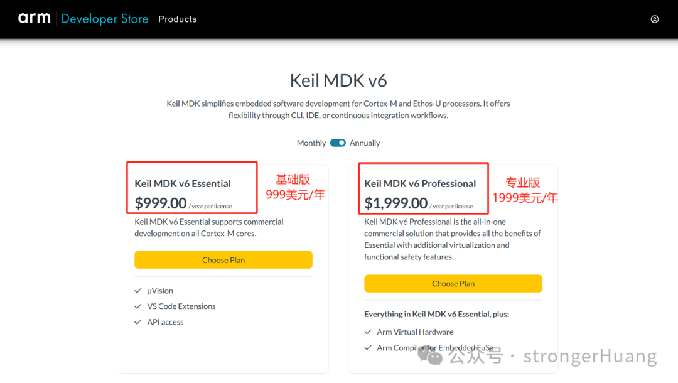
Task: Click the Keil MDK v6 page title
Action: click(338, 80)
